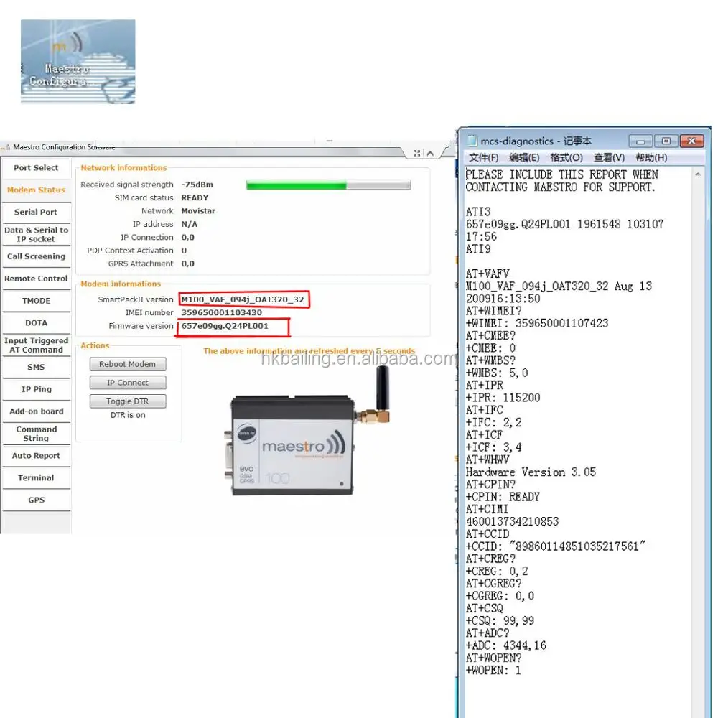Image resolution: width=718 pixels, height=718 pixels.
Task: Switch to the Terminal tab
Action: [x=36, y=478]
